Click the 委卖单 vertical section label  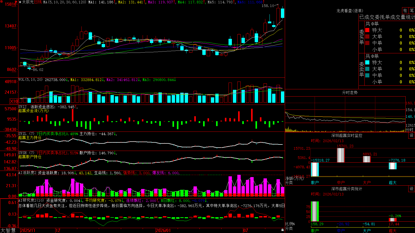362,69
